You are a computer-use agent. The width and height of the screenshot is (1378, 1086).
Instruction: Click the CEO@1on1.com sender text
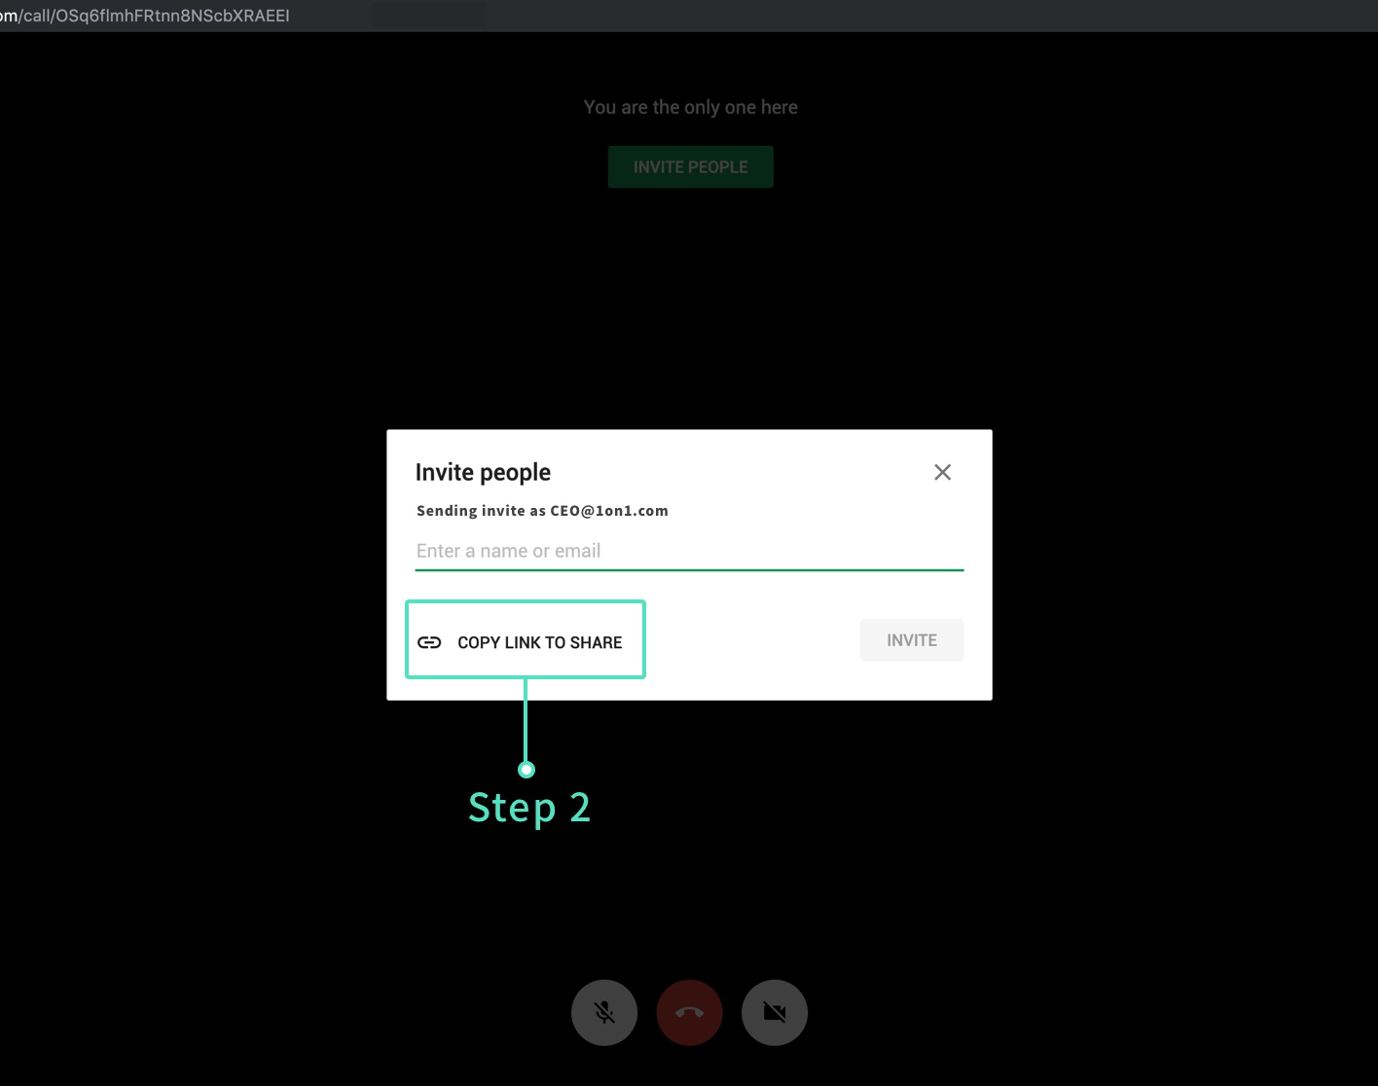coord(608,511)
